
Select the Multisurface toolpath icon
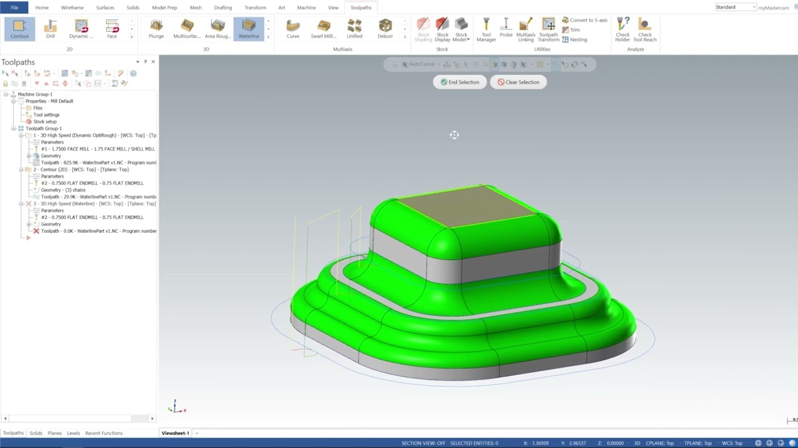coord(187,29)
